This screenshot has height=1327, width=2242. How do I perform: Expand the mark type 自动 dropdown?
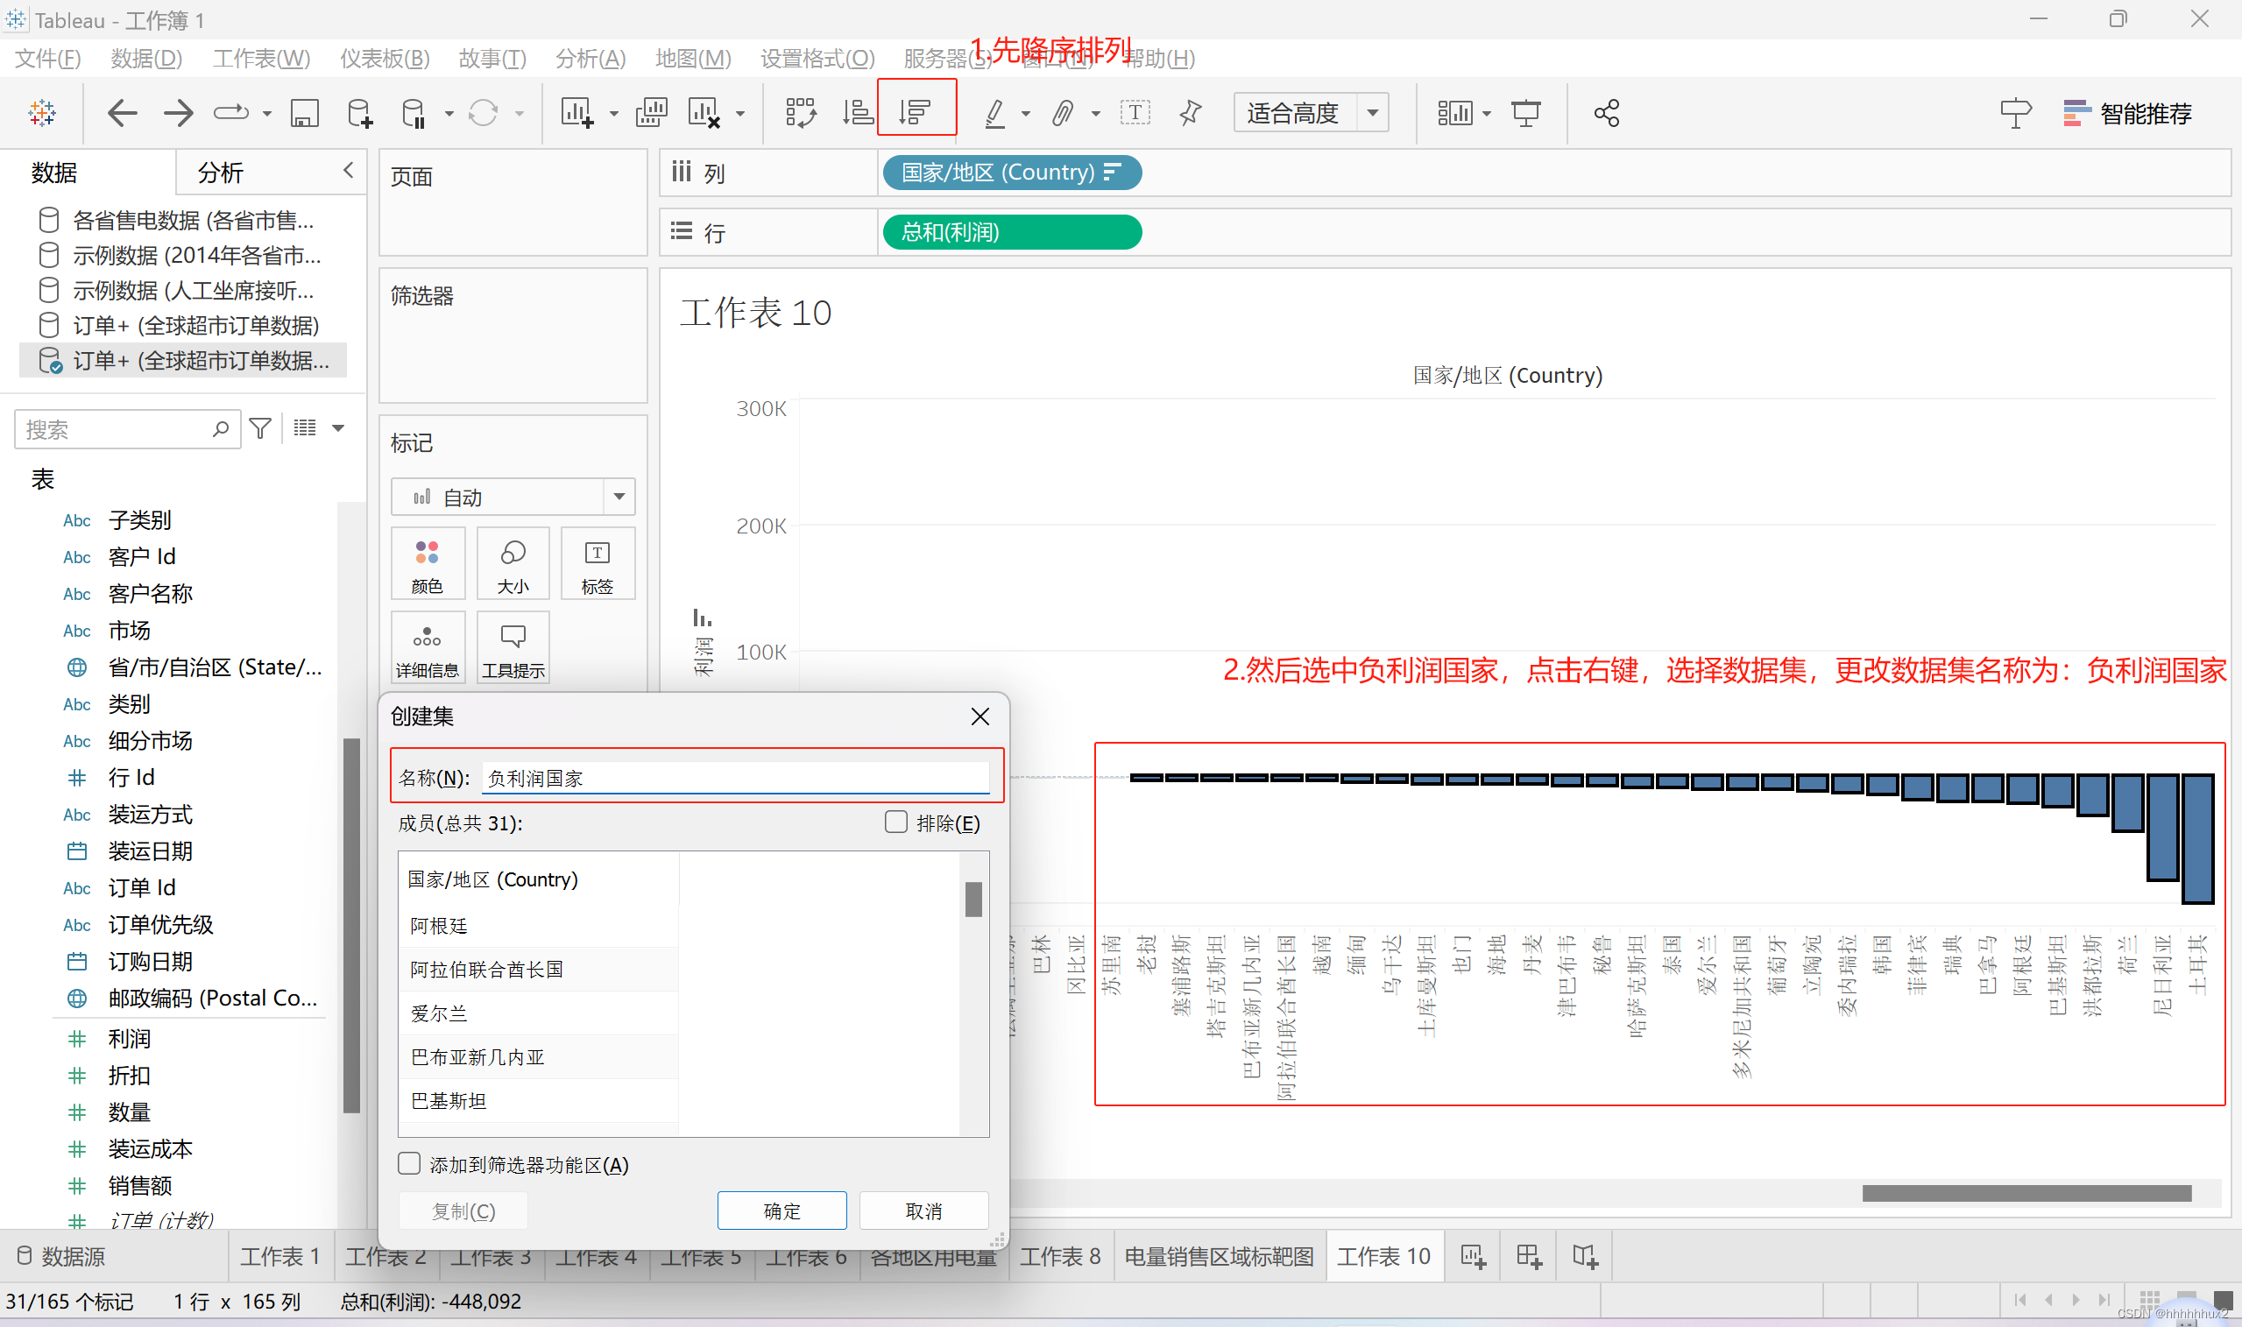click(618, 497)
